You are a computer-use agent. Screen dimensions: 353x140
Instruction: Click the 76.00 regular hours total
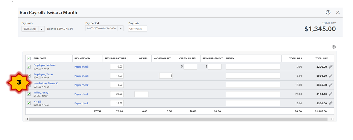click(x=119, y=111)
